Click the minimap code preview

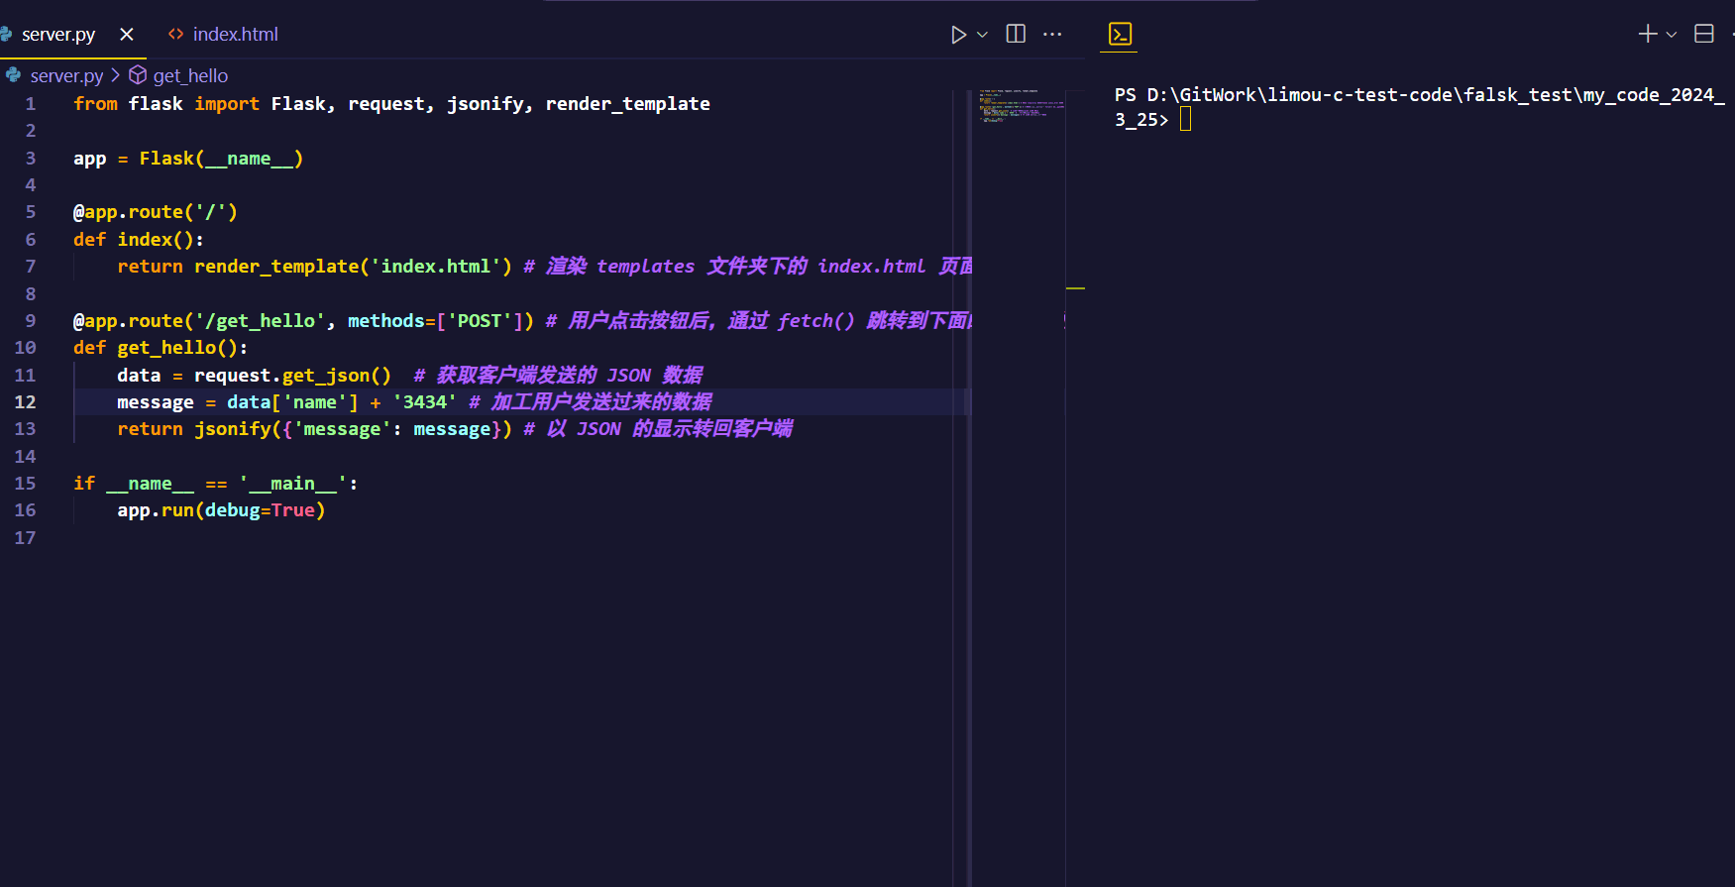1019,106
